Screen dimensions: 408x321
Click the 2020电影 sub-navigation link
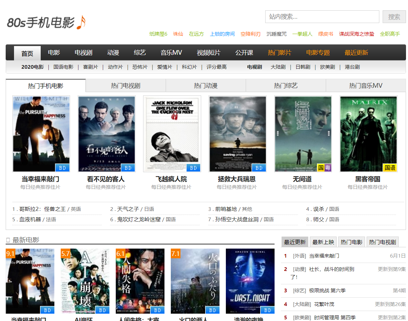[32, 67]
